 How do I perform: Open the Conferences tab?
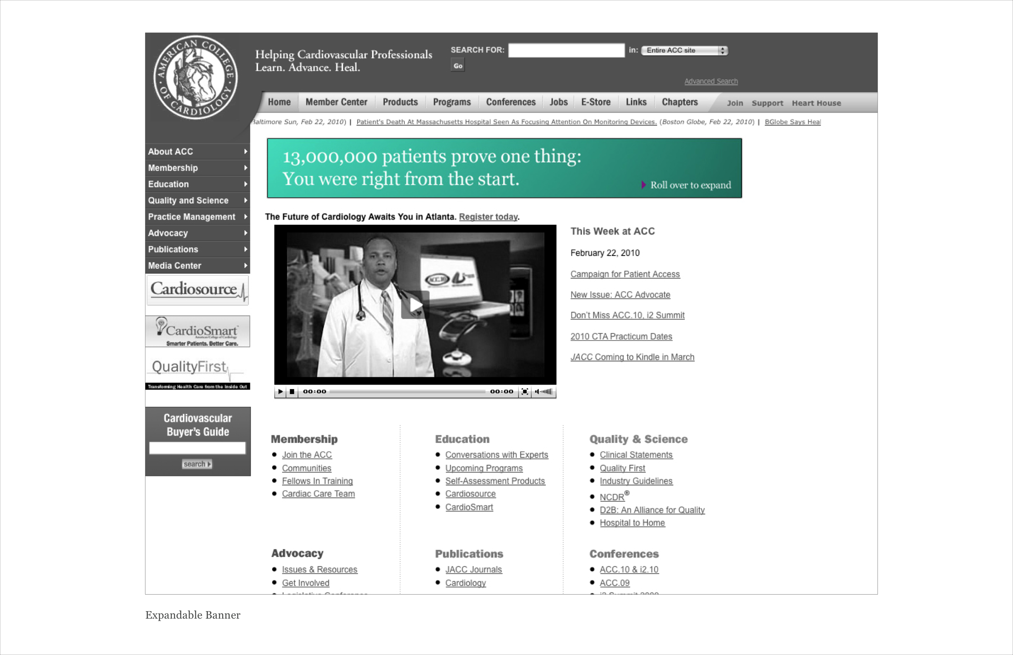(x=511, y=102)
